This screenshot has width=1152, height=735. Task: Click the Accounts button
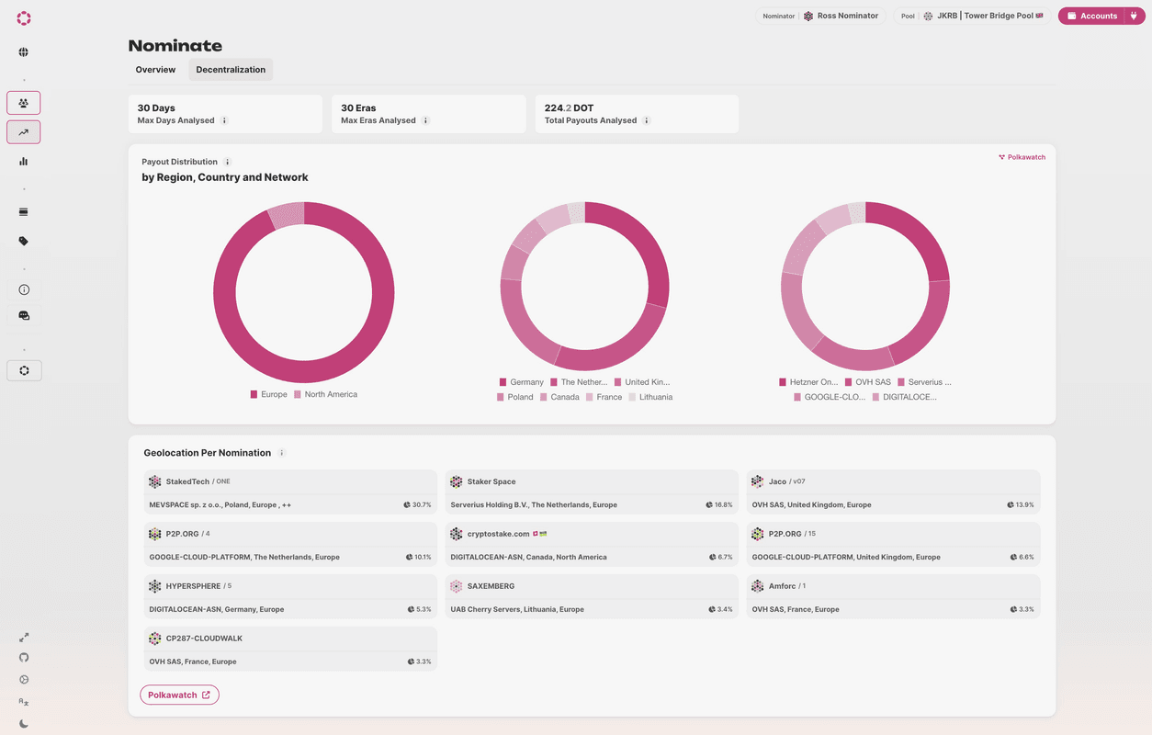coord(1091,16)
